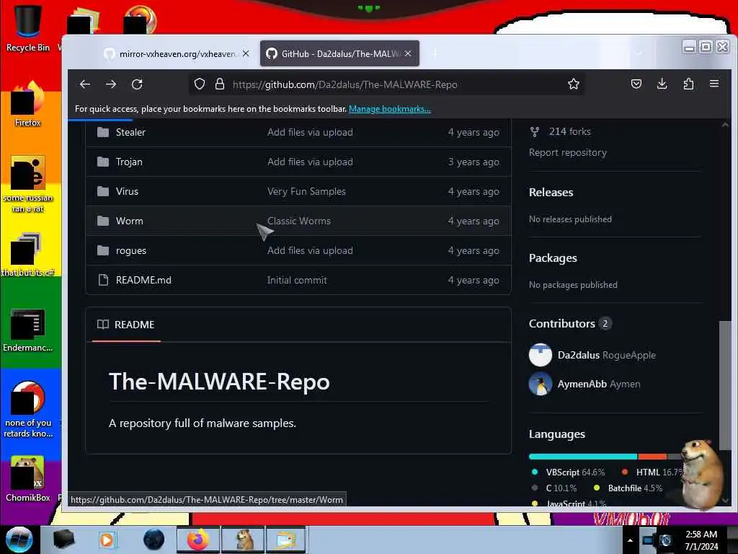
Task: Click the Da2dalus contributor avatar
Action: [541, 355]
